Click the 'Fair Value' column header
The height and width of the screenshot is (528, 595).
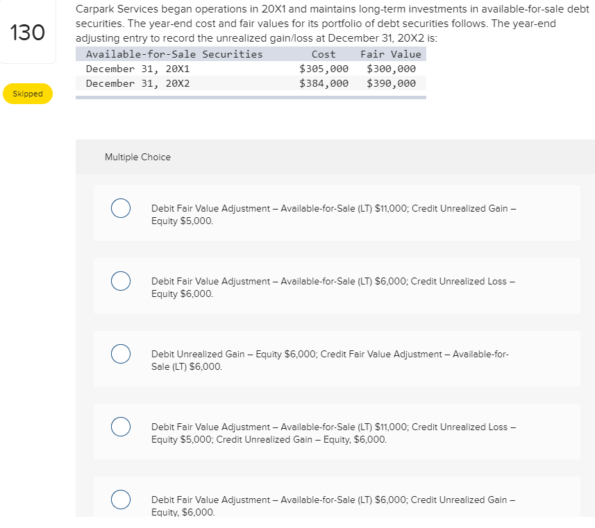tap(391, 54)
